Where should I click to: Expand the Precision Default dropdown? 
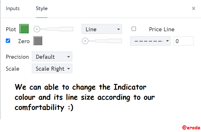coord(52,56)
